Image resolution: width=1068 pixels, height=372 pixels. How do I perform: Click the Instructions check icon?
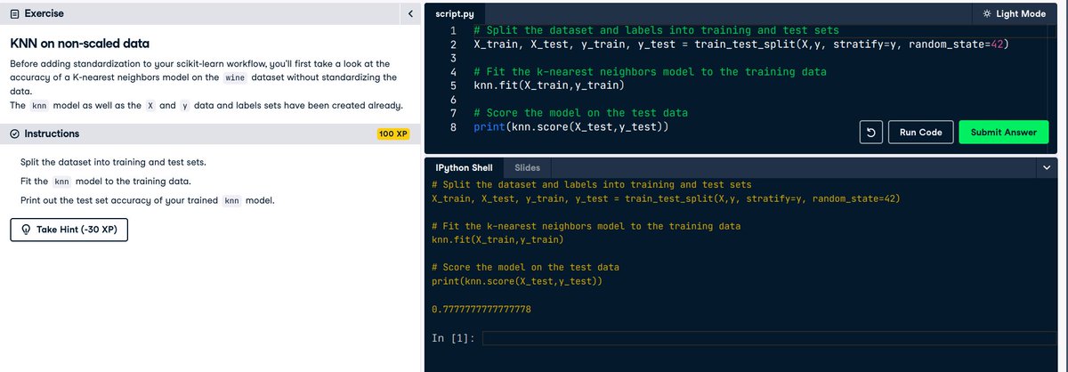15,133
